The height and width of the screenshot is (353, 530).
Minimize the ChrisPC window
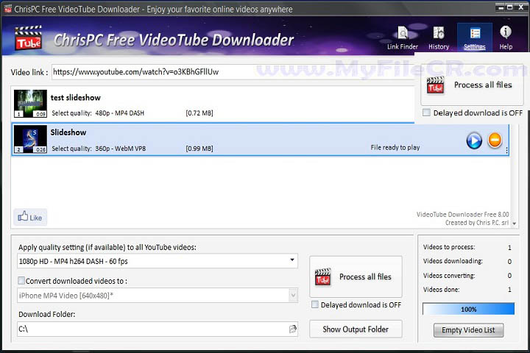point(501,7)
